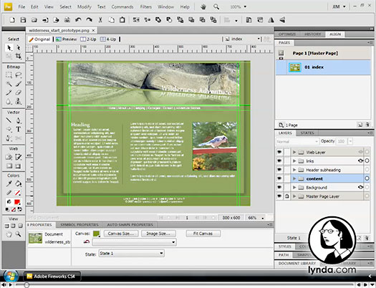This screenshot has width=376, height=288.
Task: Hide the Background layer with eye icon
Action: tap(279, 187)
